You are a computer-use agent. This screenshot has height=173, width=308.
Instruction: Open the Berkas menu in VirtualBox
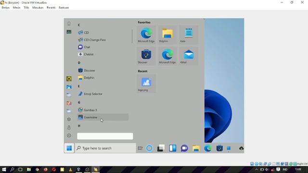5,8
